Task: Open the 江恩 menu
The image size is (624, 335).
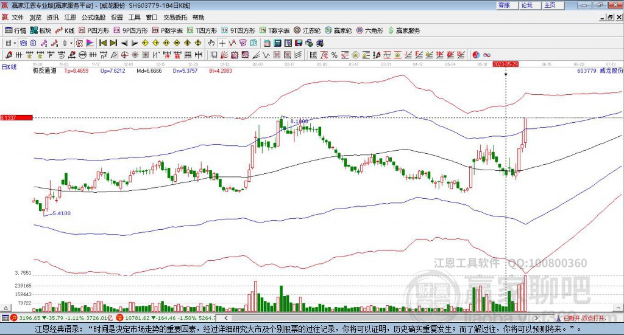Action: (x=70, y=18)
